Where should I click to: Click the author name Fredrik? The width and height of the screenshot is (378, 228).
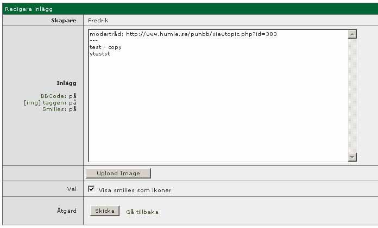[x=99, y=20]
